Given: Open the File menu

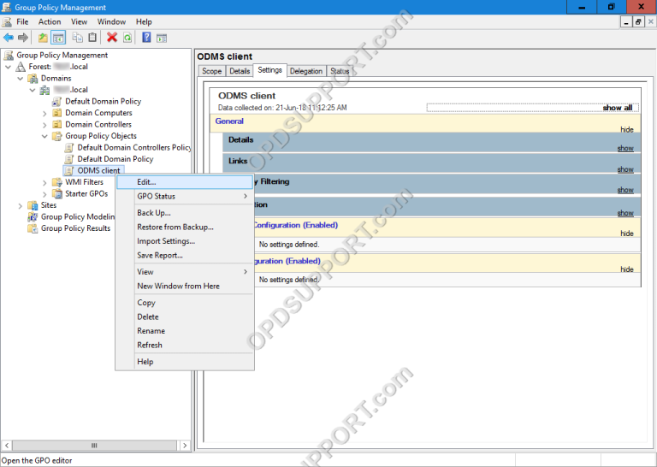Looking at the screenshot, I should pyautogui.click(x=22, y=21).
